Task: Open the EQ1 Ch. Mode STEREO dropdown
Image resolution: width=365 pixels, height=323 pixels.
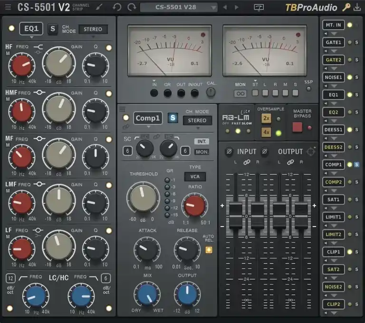Action: [x=93, y=29]
